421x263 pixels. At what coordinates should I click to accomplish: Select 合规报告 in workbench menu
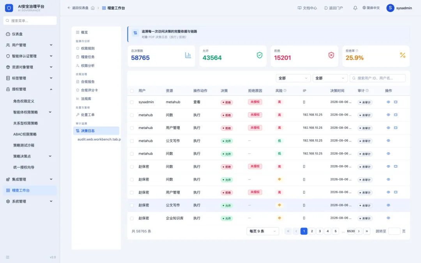88,81
